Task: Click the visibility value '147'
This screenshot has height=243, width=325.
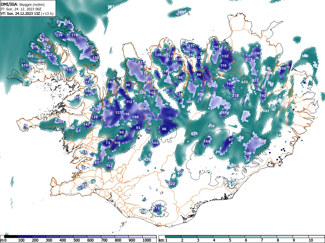Action: pyautogui.click(x=87, y=124)
